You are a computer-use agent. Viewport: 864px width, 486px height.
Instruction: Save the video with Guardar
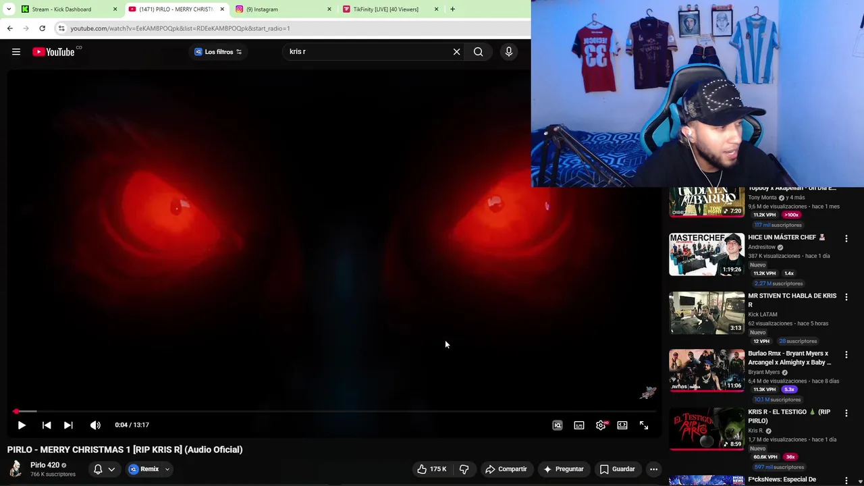click(x=618, y=469)
